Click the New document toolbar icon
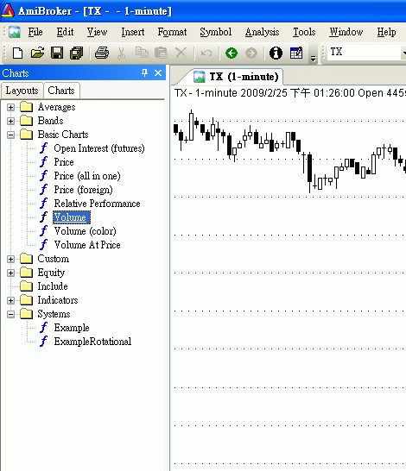Screen dimensions: 406x471 point(17,53)
